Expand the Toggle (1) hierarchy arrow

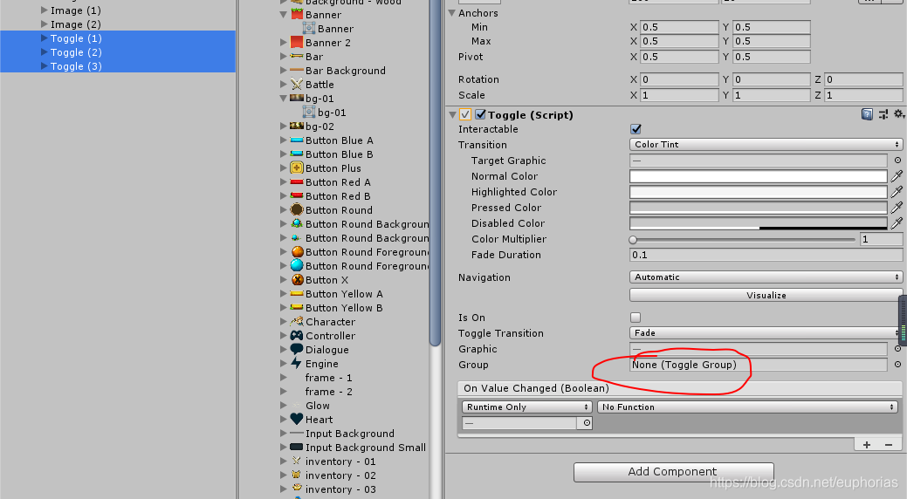(x=44, y=38)
